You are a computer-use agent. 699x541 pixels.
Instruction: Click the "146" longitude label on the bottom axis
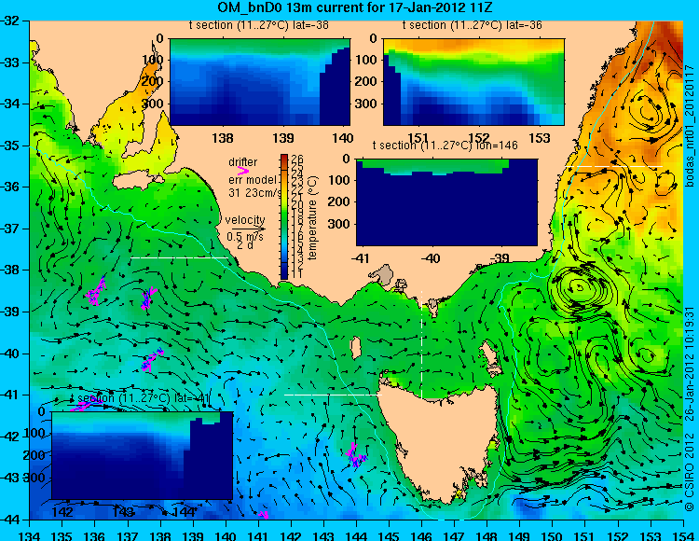coord(421,535)
